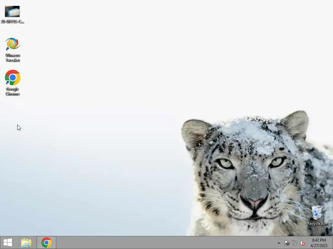Select the 20-DFF95-C... desktop file icon
Image resolution: width=333 pixels, height=249 pixels.
pos(12,14)
